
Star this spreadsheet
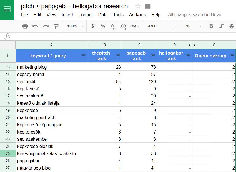click(138, 6)
